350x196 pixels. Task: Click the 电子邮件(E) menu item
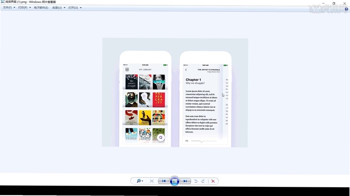pos(41,7)
